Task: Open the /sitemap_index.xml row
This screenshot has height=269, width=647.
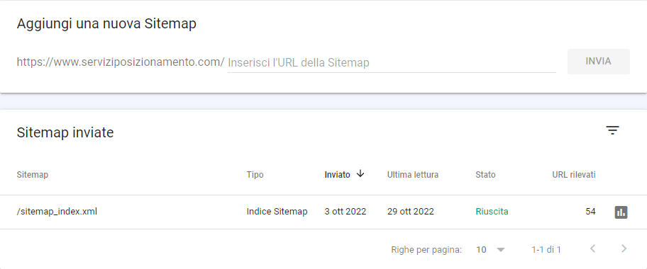Action: (x=323, y=212)
